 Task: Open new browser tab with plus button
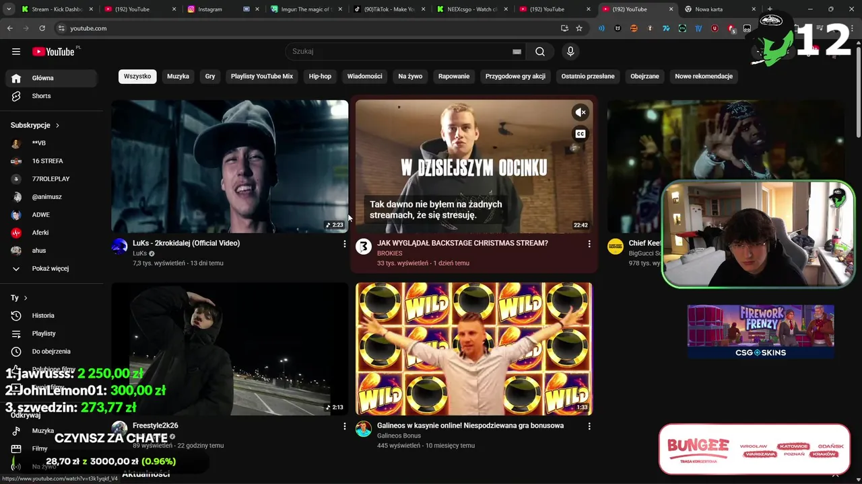[770, 9]
